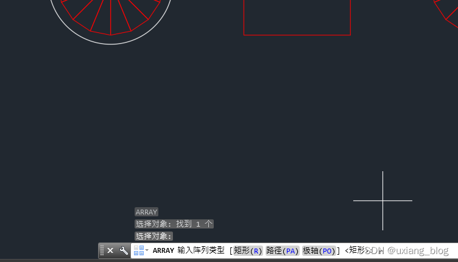The height and width of the screenshot is (262, 458).
Task: Open command line customize wrench menu
Action: tap(124, 250)
